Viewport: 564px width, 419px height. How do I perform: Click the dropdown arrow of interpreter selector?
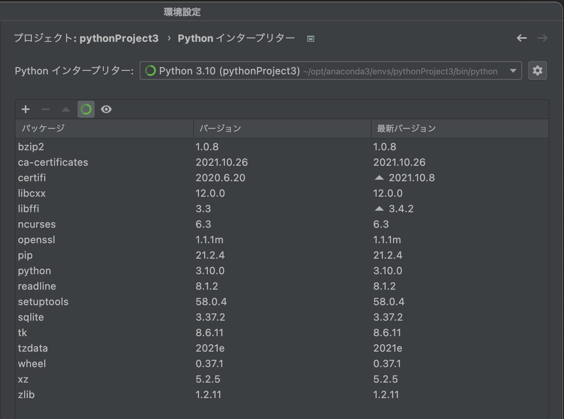coord(513,71)
